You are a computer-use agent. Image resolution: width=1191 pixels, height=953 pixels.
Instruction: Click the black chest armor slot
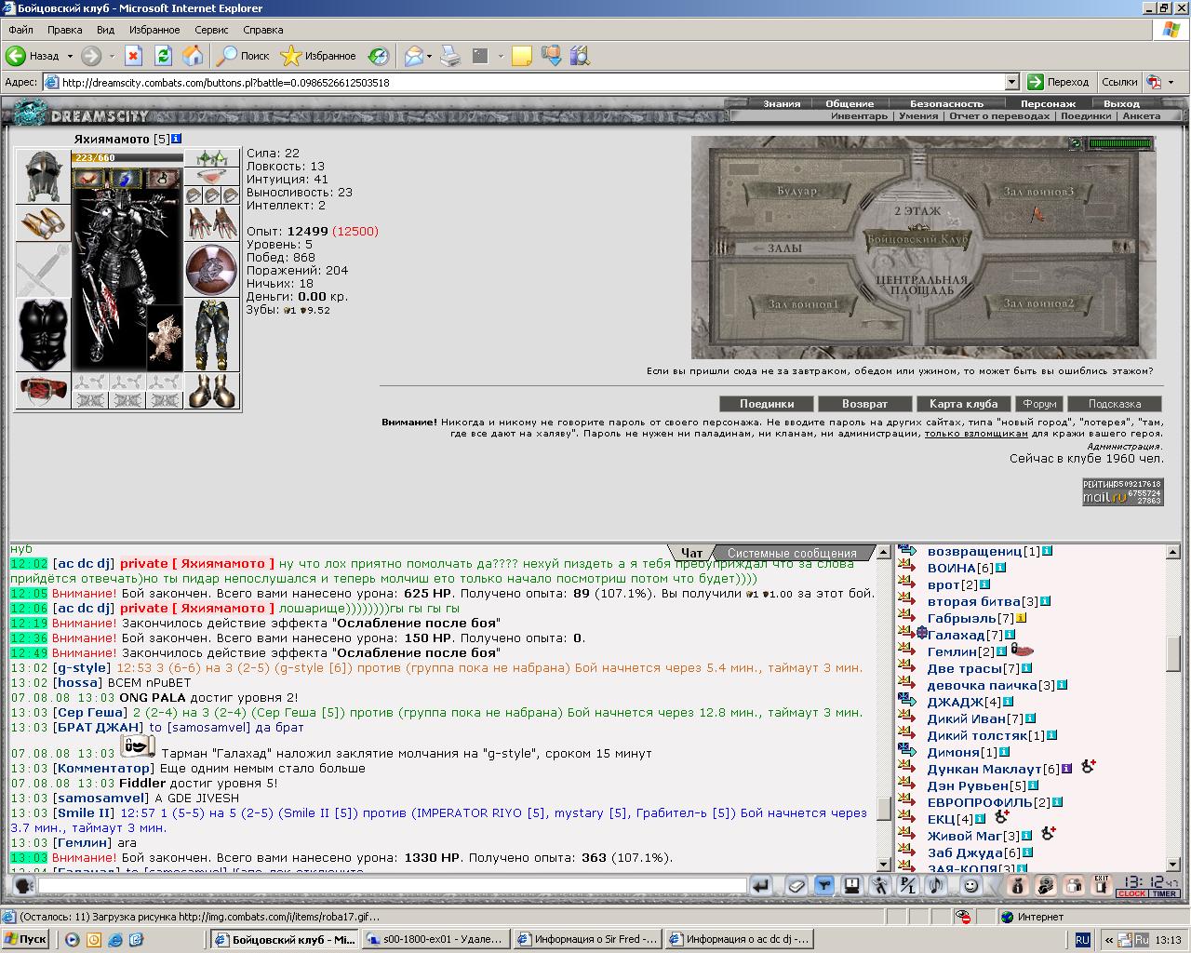pos(43,334)
